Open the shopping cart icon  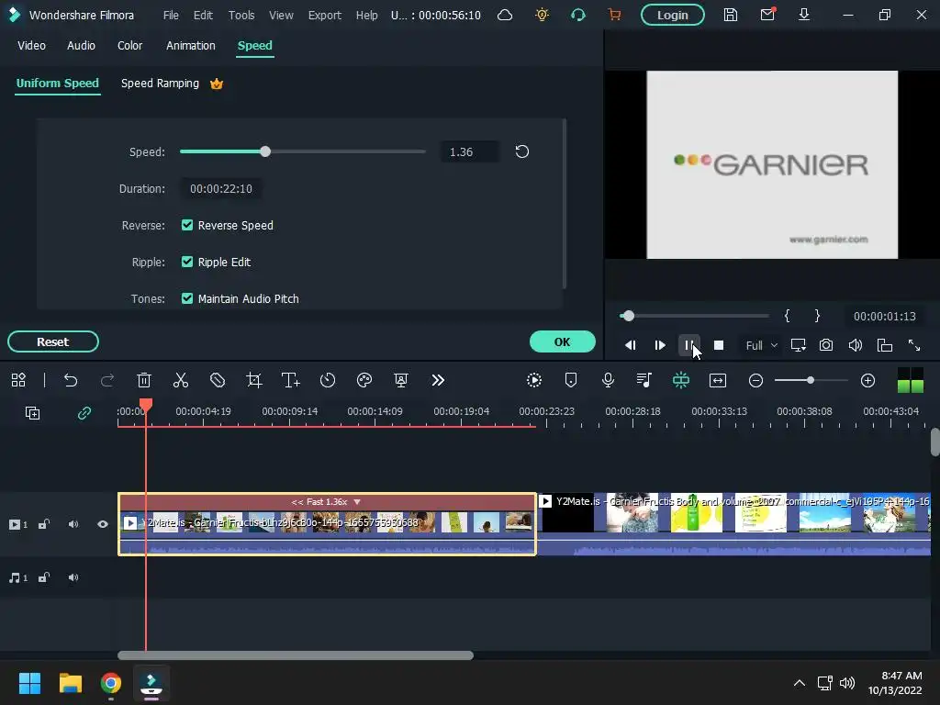click(x=614, y=15)
